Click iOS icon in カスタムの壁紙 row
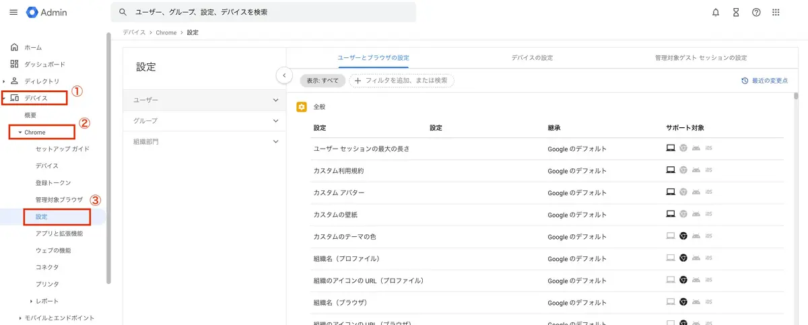 tap(709, 214)
